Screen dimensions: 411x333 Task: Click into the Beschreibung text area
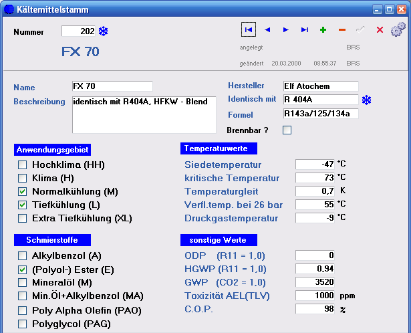click(x=144, y=115)
